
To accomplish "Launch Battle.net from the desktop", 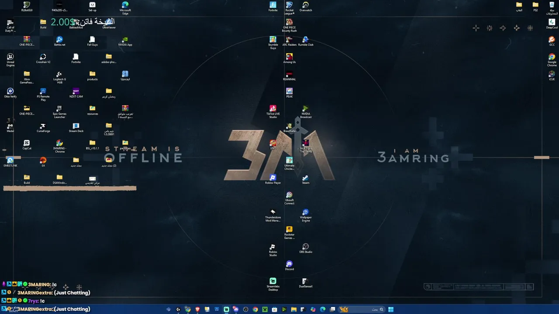I will [59, 41].
